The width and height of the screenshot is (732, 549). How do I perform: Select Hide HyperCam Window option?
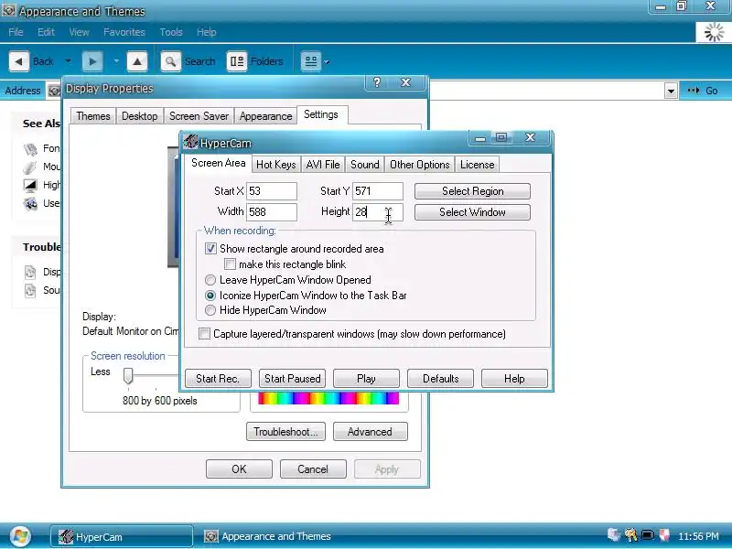pyautogui.click(x=210, y=310)
